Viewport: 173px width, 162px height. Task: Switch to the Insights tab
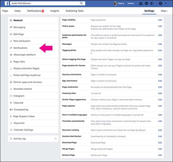pos(55,11)
